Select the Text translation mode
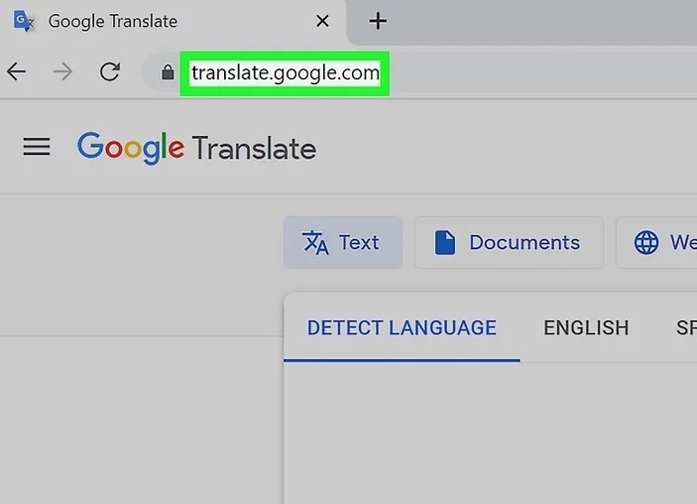Viewport: 697px width, 504px height. 343,243
